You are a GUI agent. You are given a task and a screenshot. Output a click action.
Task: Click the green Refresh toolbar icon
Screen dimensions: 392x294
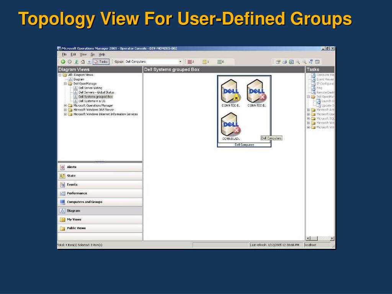pos(76,62)
